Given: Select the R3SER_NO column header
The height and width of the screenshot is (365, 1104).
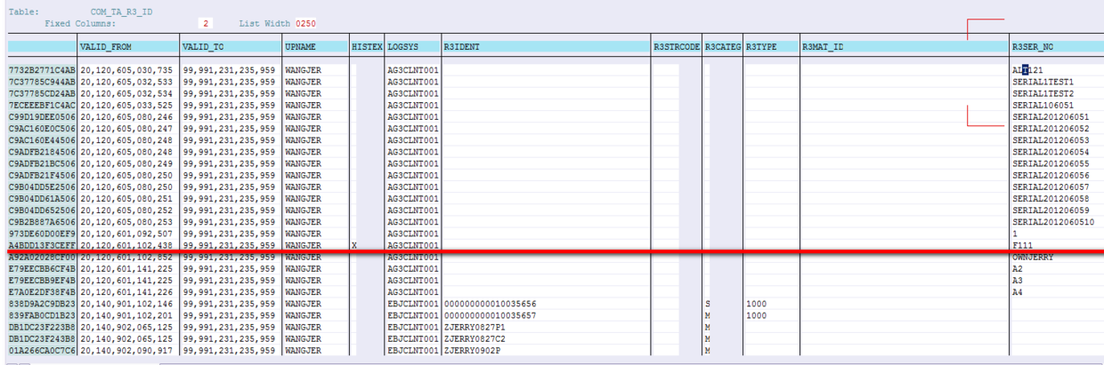Looking at the screenshot, I should click(1057, 45).
